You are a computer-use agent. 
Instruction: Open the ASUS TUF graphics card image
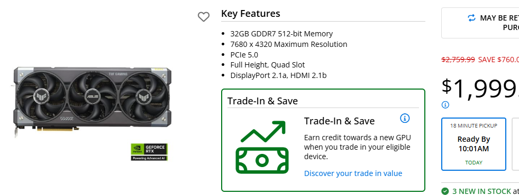tap(93, 101)
